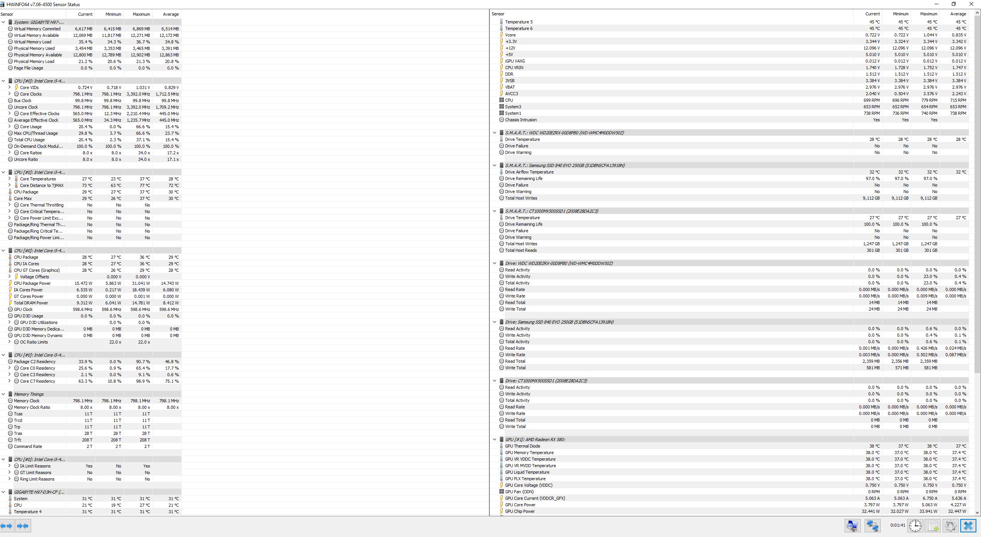Collapse the GPU [#1]: AMD Radeon RX 580 group
This screenshot has height=537, width=981.
[x=495, y=440]
